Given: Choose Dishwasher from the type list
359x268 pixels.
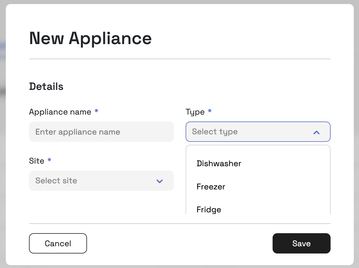Looking at the screenshot, I should click(x=219, y=164).
